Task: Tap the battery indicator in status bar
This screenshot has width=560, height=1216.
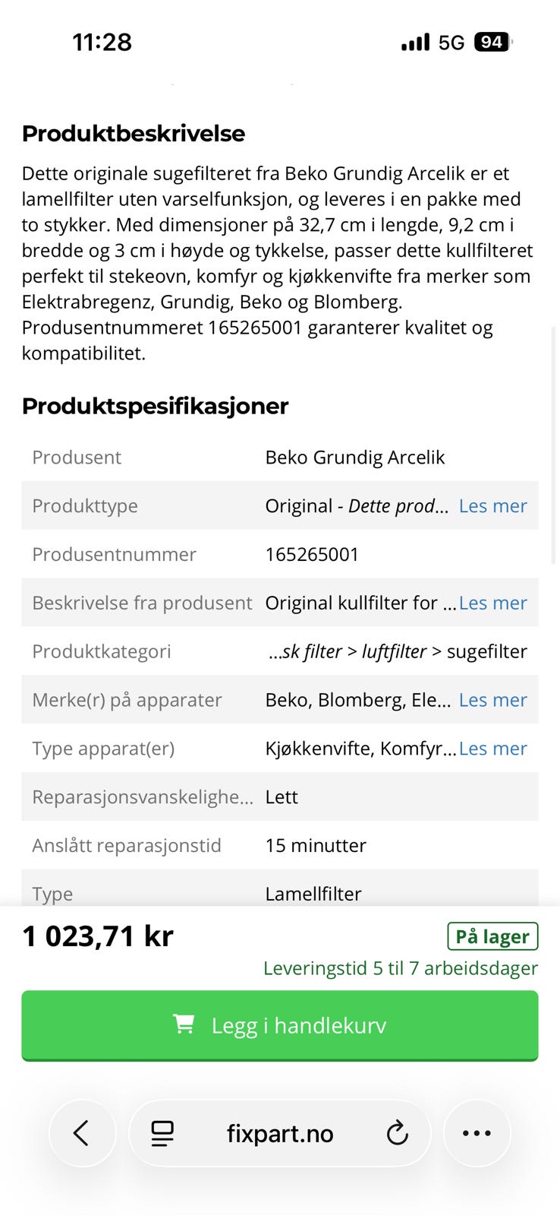Action: click(x=492, y=42)
